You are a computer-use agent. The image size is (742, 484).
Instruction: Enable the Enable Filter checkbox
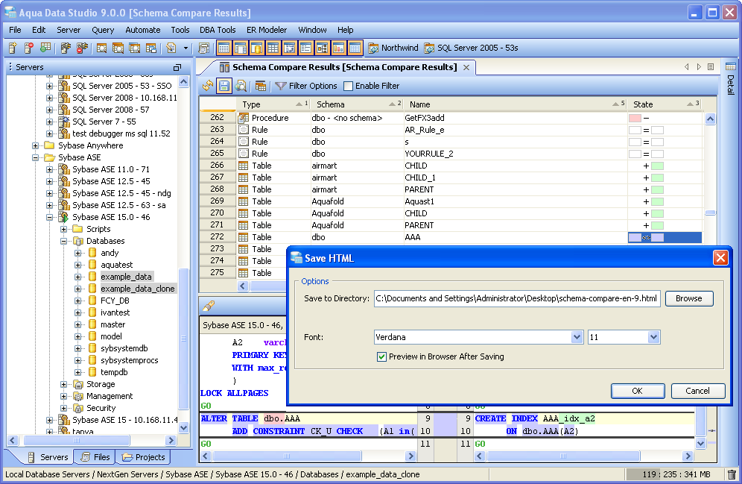pos(348,86)
